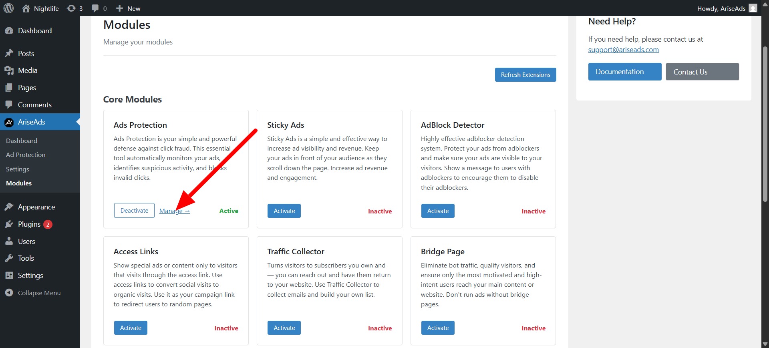Click the Contact Us button
Image resolution: width=769 pixels, height=348 pixels.
coord(703,72)
